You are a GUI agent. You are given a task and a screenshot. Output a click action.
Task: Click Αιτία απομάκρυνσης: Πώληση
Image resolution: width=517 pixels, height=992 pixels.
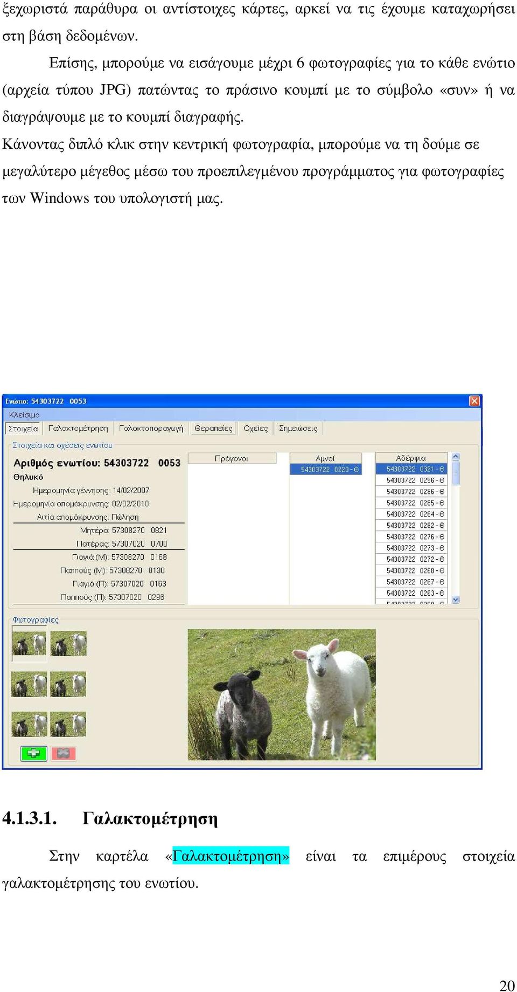88,517
